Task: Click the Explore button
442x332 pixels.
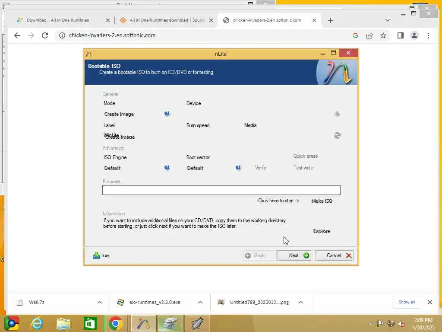Action: pyautogui.click(x=322, y=231)
